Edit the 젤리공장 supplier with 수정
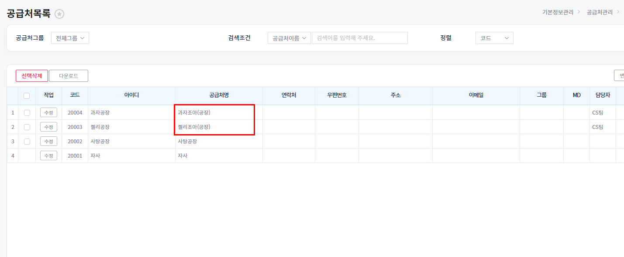Image resolution: width=624 pixels, height=257 pixels. click(48, 127)
